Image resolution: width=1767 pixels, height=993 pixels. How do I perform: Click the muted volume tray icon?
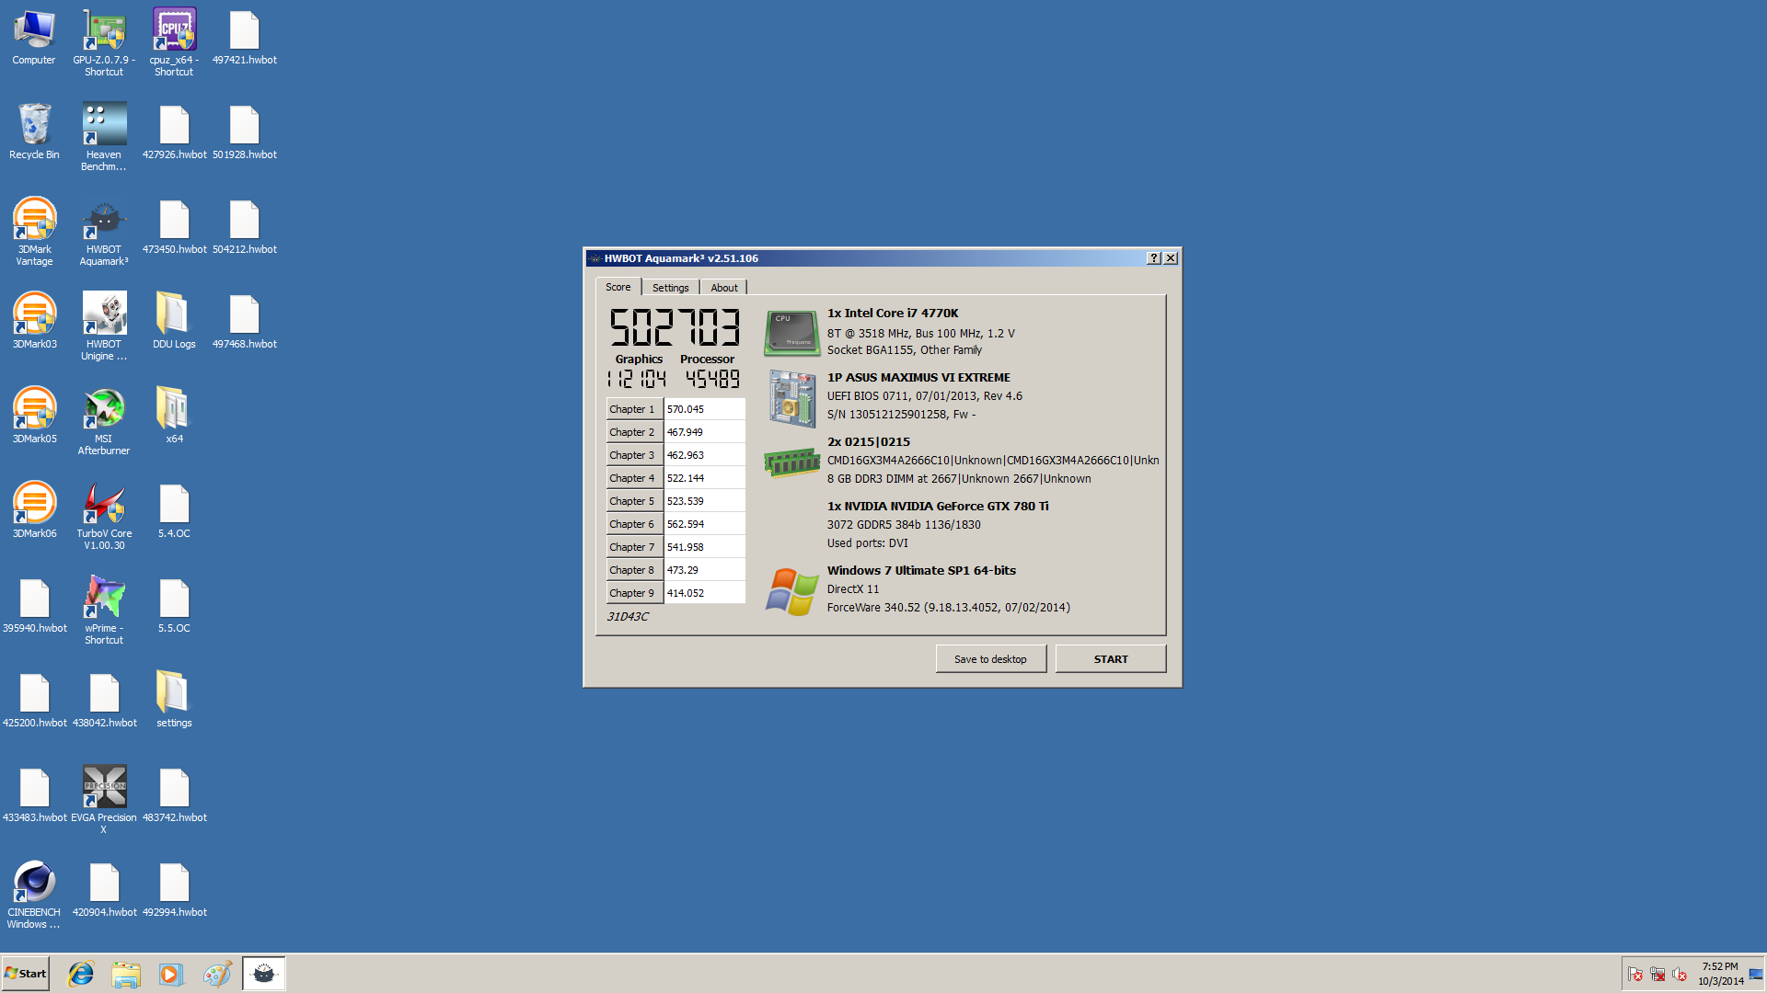click(1680, 974)
